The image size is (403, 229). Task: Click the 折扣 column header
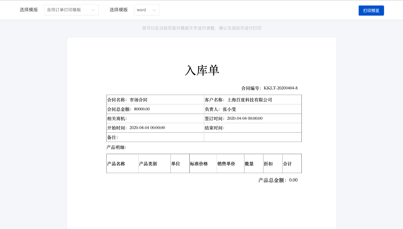(x=273, y=164)
